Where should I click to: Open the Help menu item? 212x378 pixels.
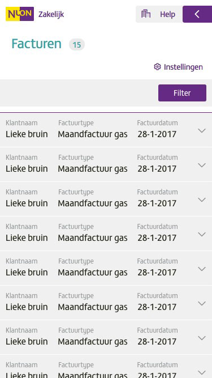tap(167, 14)
